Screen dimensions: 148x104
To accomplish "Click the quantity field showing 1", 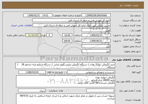I will pyautogui.click(x=101, y=90).
